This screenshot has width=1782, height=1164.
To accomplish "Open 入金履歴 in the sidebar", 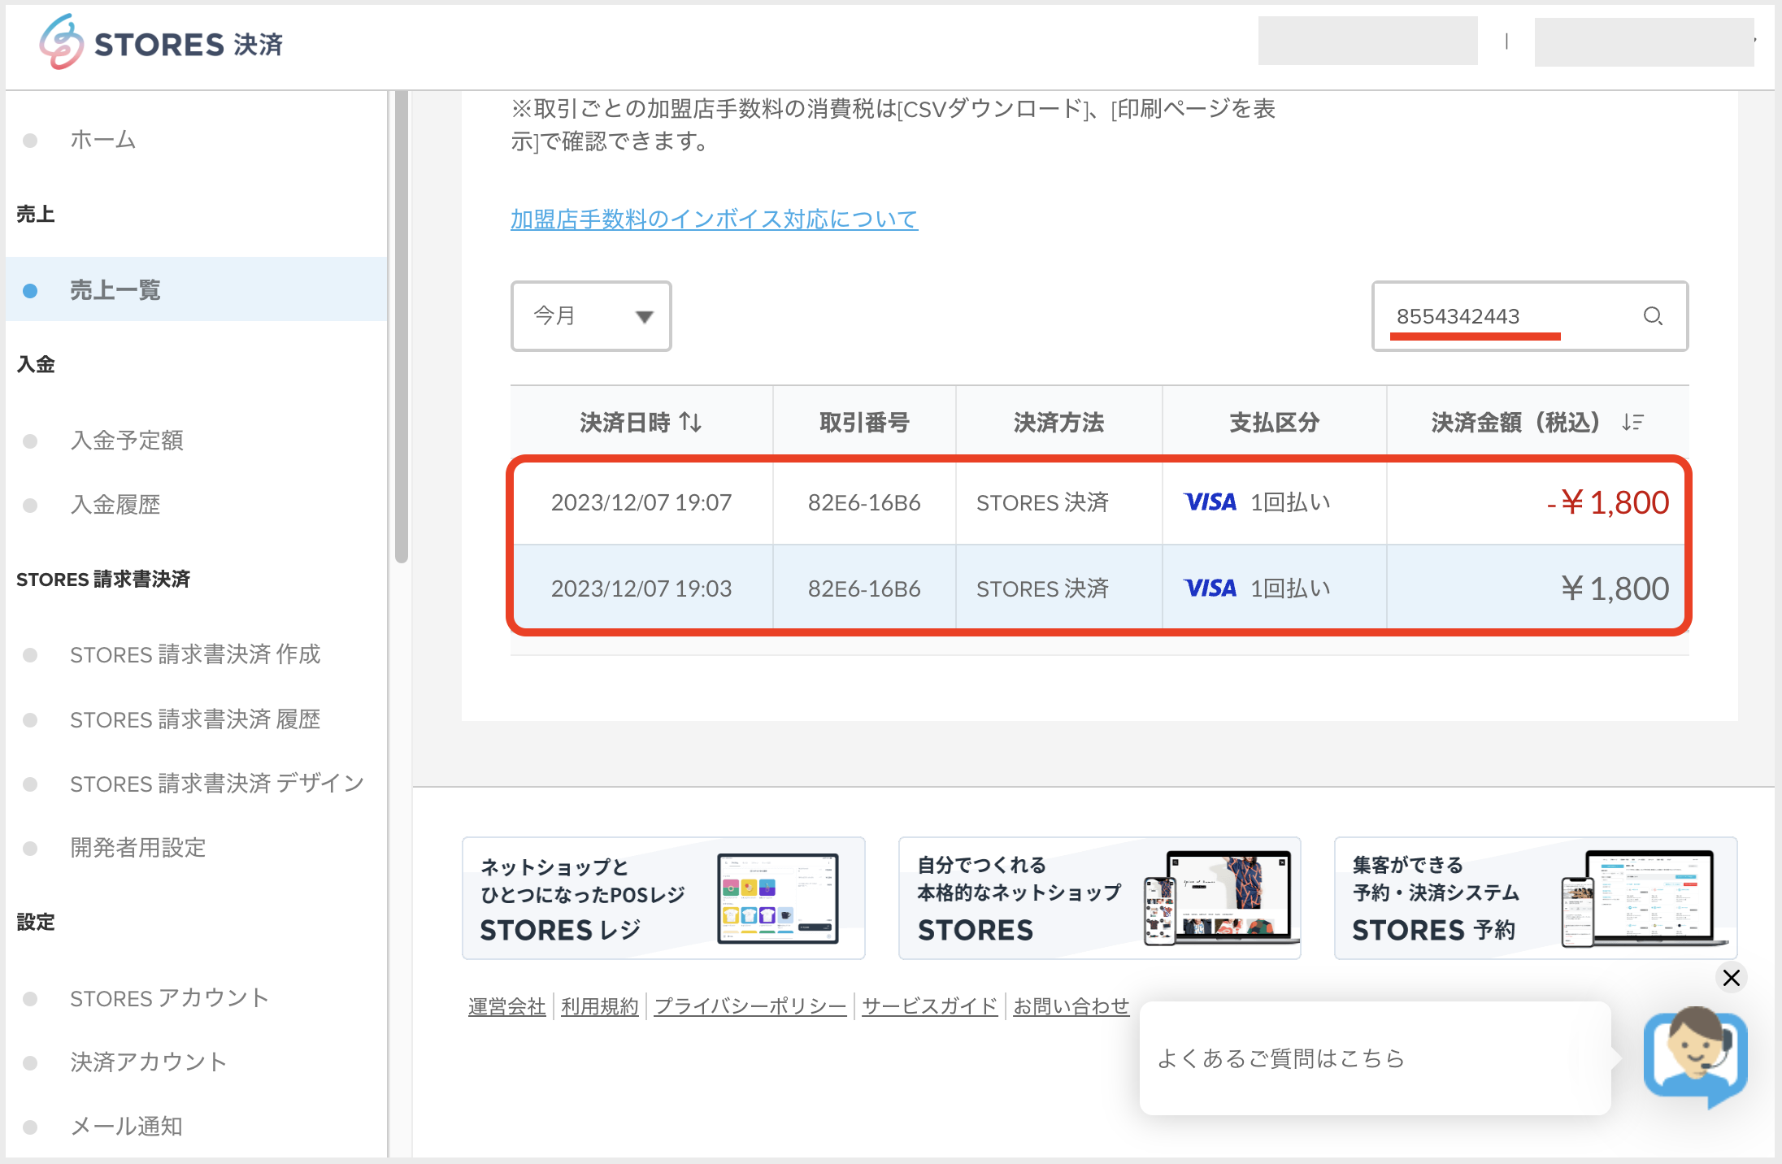I will 115,504.
